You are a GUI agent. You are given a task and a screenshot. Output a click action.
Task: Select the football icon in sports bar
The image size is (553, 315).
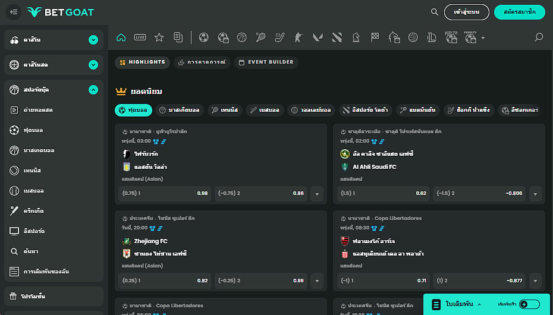203,37
